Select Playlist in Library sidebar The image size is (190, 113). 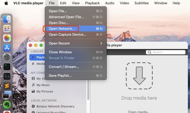tap(37, 57)
